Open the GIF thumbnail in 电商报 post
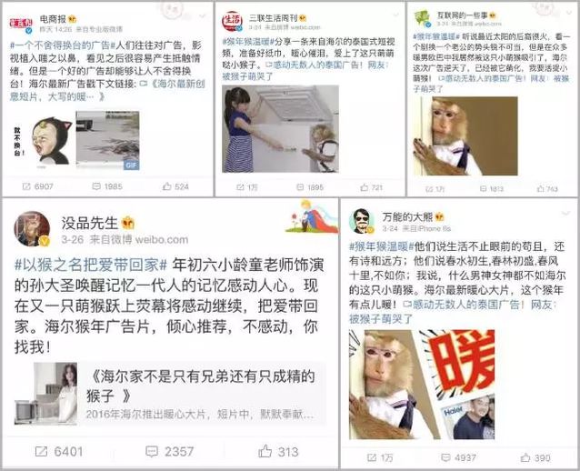Screen dimensions: 580x471 pyautogui.click(x=107, y=140)
